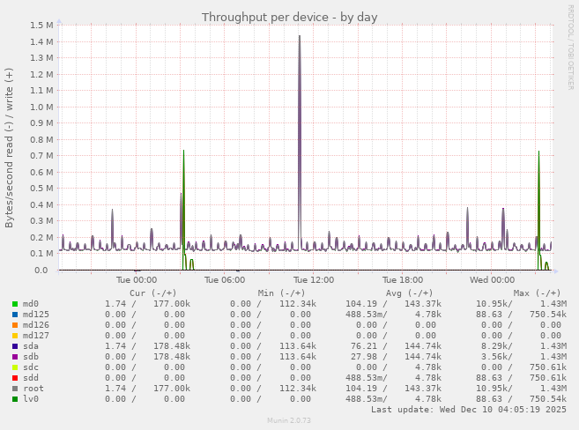This screenshot has height=430, width=579.
Task: Click the '1.0 M' y-axis label
Action: (x=41, y=107)
